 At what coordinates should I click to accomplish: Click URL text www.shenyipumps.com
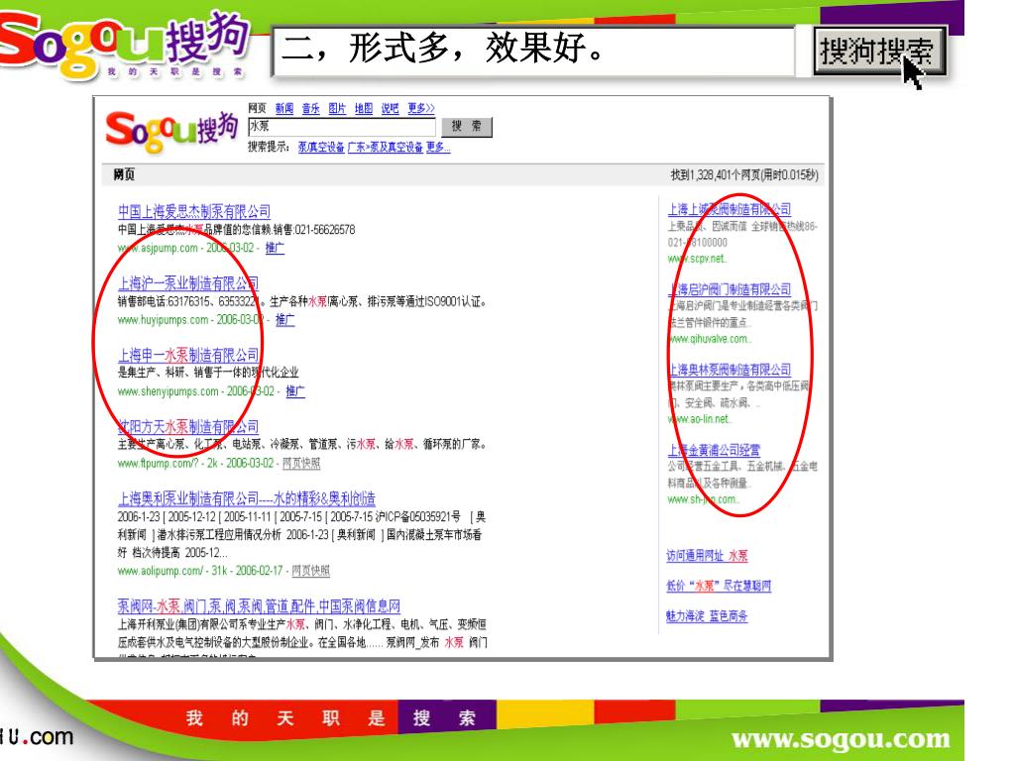coord(169,391)
